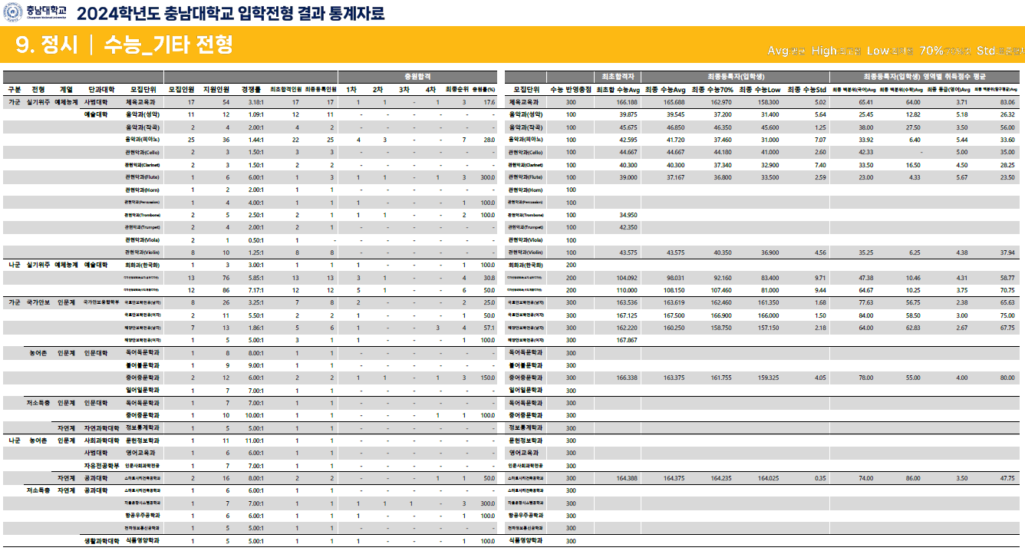
Task: Click the score cell '167.867'
Action: (628, 340)
